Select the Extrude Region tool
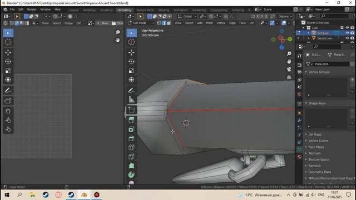Image resolution: width=356 pixels, height=200 pixels. (131, 120)
